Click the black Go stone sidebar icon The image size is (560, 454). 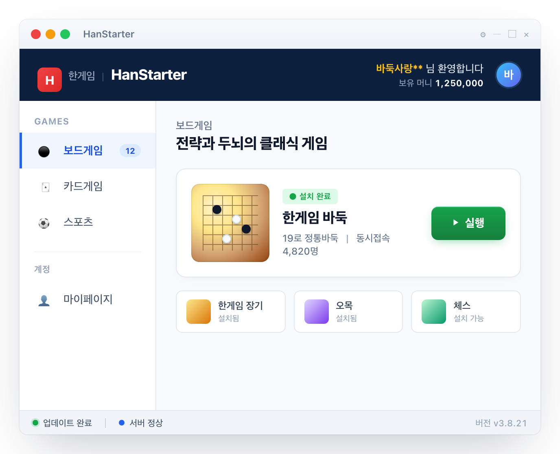44,151
